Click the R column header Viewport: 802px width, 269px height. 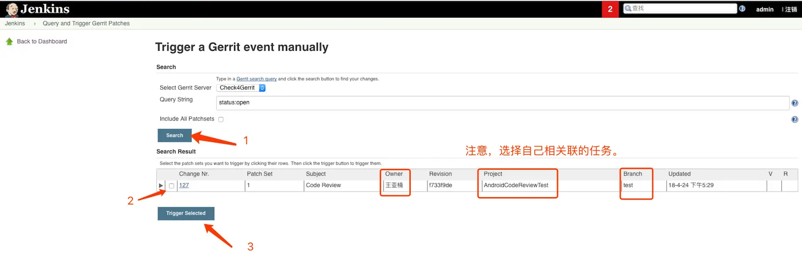click(786, 174)
